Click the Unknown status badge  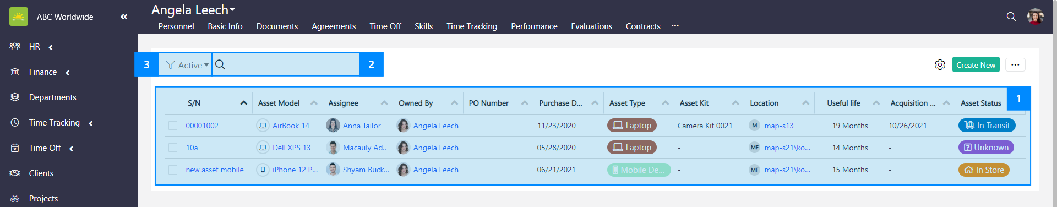(986, 148)
